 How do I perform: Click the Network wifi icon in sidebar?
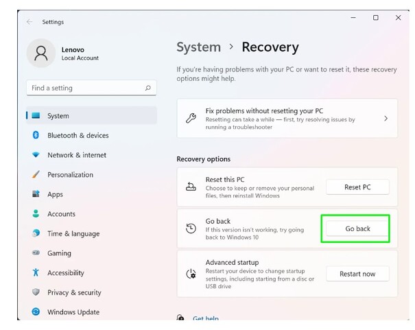(x=36, y=154)
